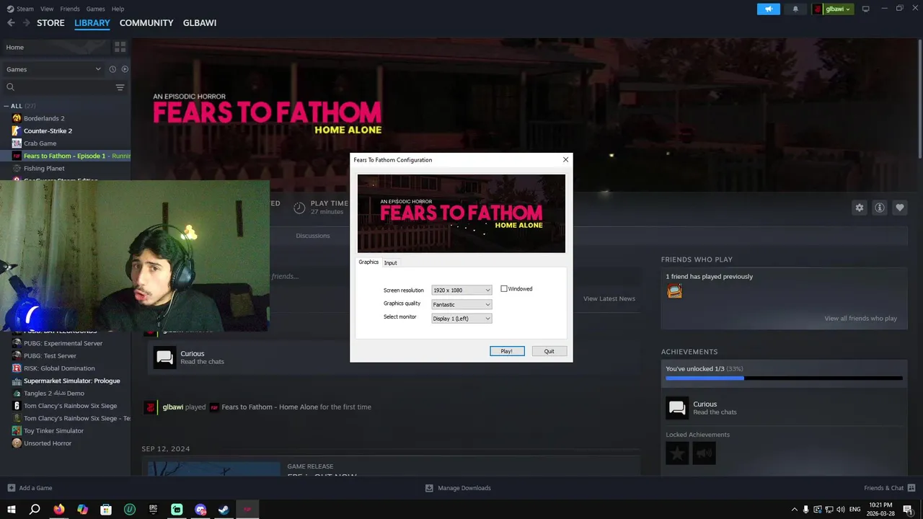The height and width of the screenshot is (519, 923).
Task: Switch Steam to Big Picture mode icon
Action: [866, 9]
